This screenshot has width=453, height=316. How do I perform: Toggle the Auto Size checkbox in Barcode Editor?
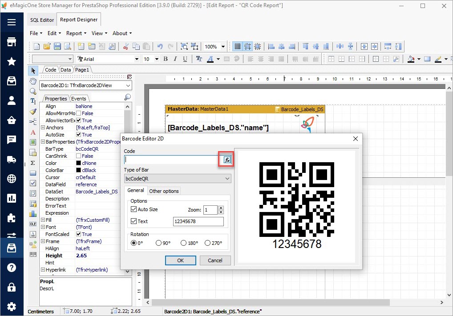[133, 209]
